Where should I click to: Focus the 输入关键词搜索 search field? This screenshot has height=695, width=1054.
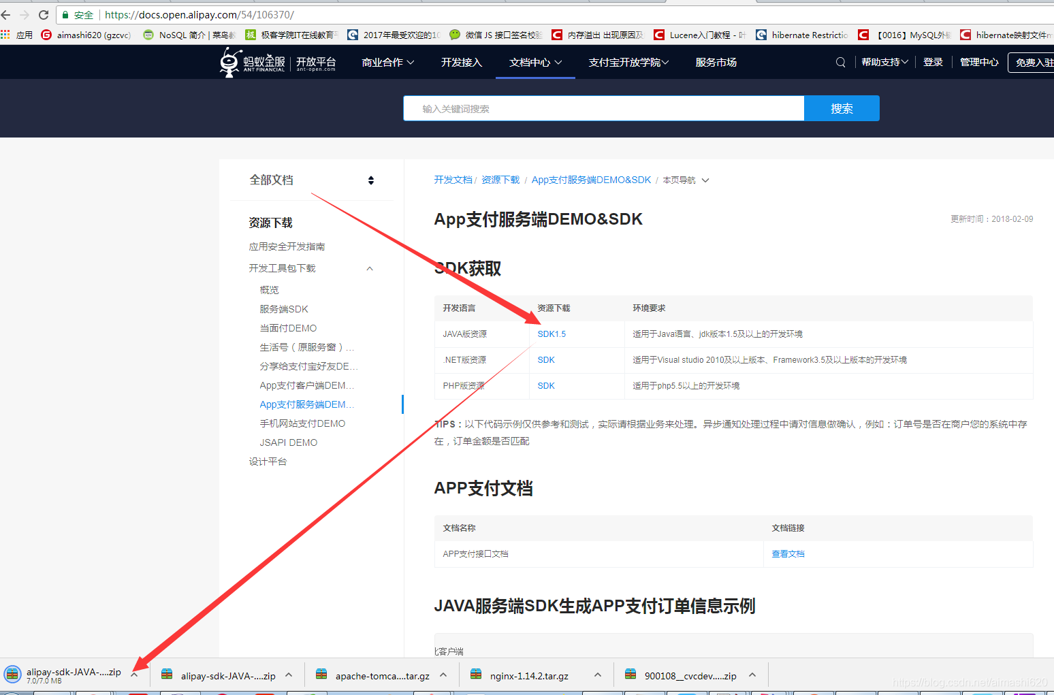coord(604,108)
